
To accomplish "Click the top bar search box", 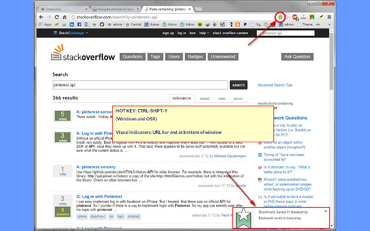I will [286, 33].
